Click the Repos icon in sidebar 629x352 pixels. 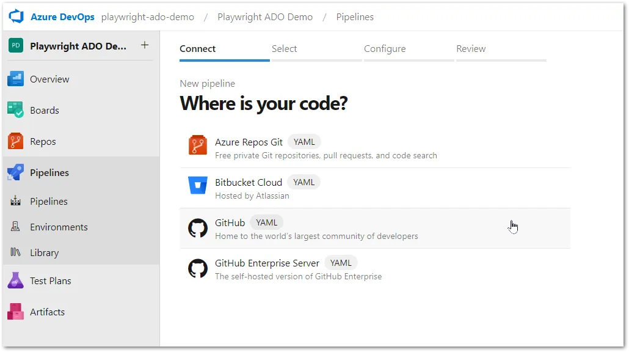[x=16, y=141]
